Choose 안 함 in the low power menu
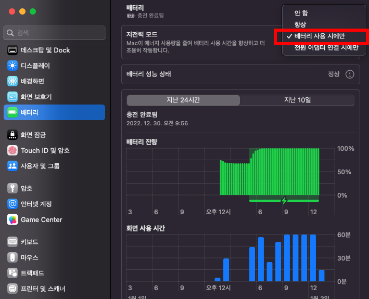The image size is (369, 299). coord(301,13)
